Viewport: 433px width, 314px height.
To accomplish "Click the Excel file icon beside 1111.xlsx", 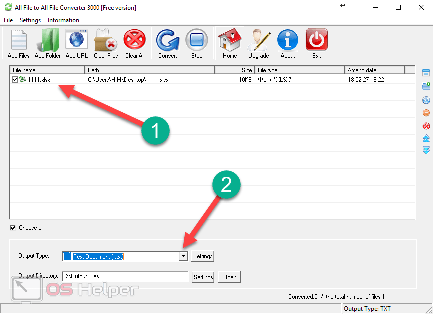I will [x=23, y=79].
